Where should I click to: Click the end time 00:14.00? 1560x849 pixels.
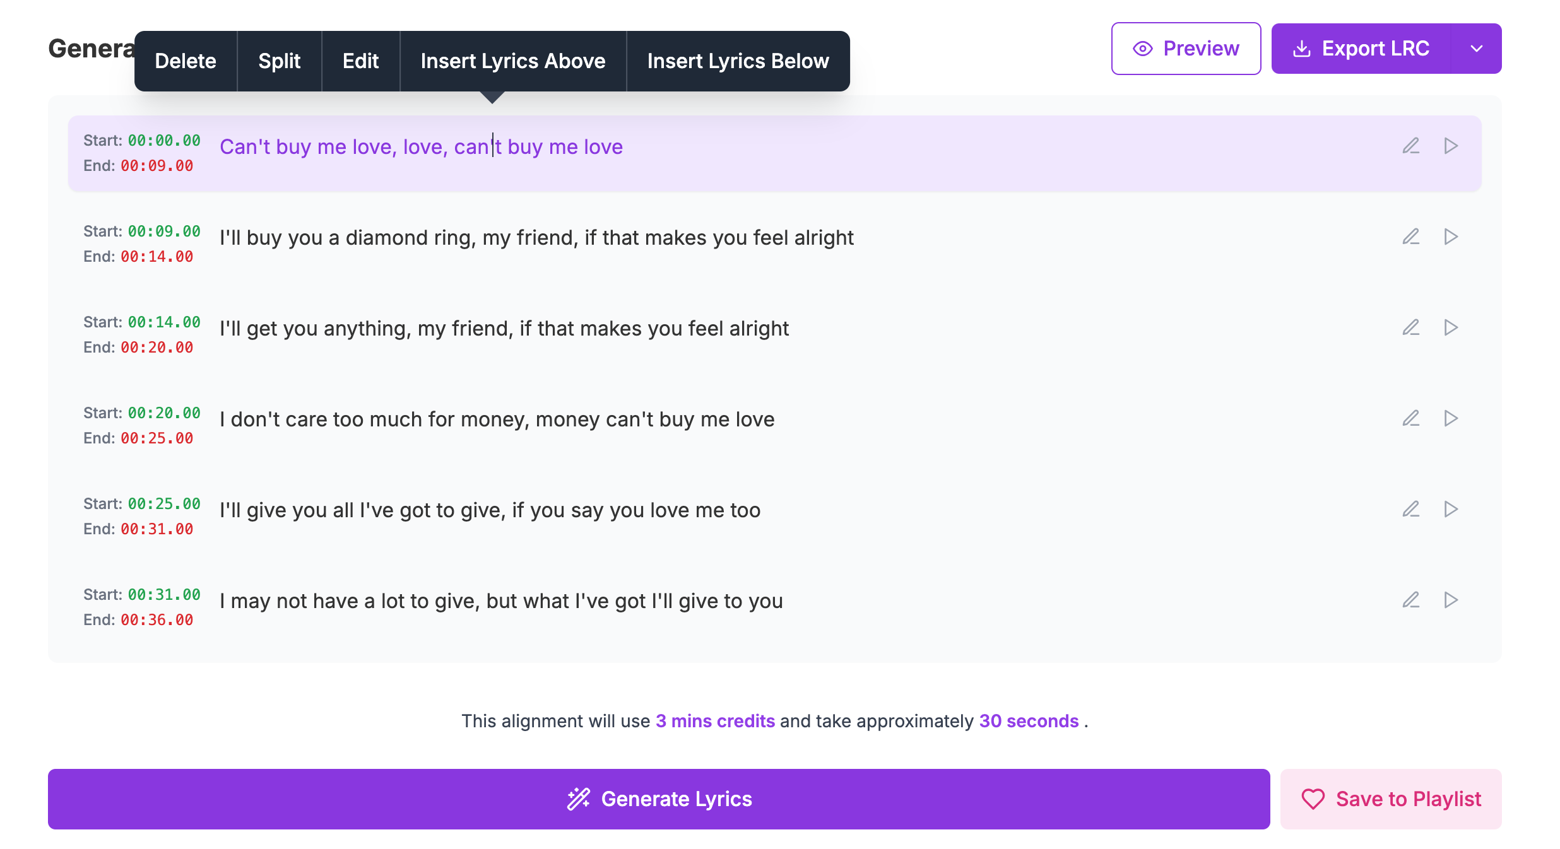tap(157, 257)
